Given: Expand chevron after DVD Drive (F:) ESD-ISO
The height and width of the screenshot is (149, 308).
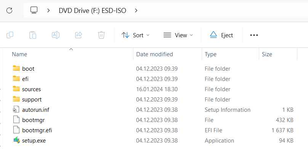Looking at the screenshot, I should click(x=136, y=10).
